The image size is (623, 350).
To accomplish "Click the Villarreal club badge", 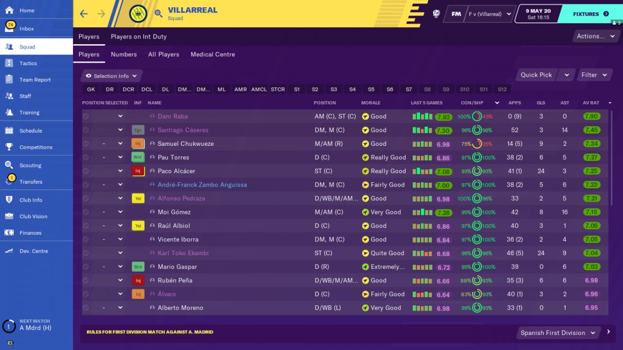I will pos(138,14).
